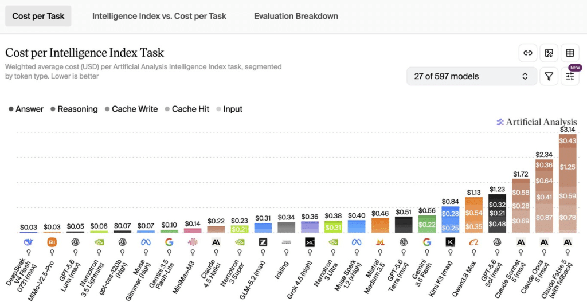Click the $1.25 segment in Claude Fable 5 bar
The image size is (587, 302).
(568, 167)
